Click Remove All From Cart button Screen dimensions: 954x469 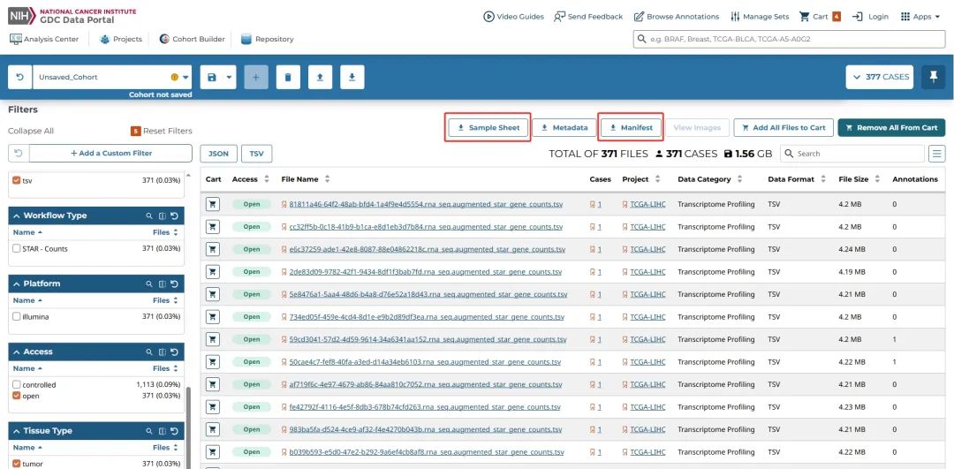coord(890,127)
